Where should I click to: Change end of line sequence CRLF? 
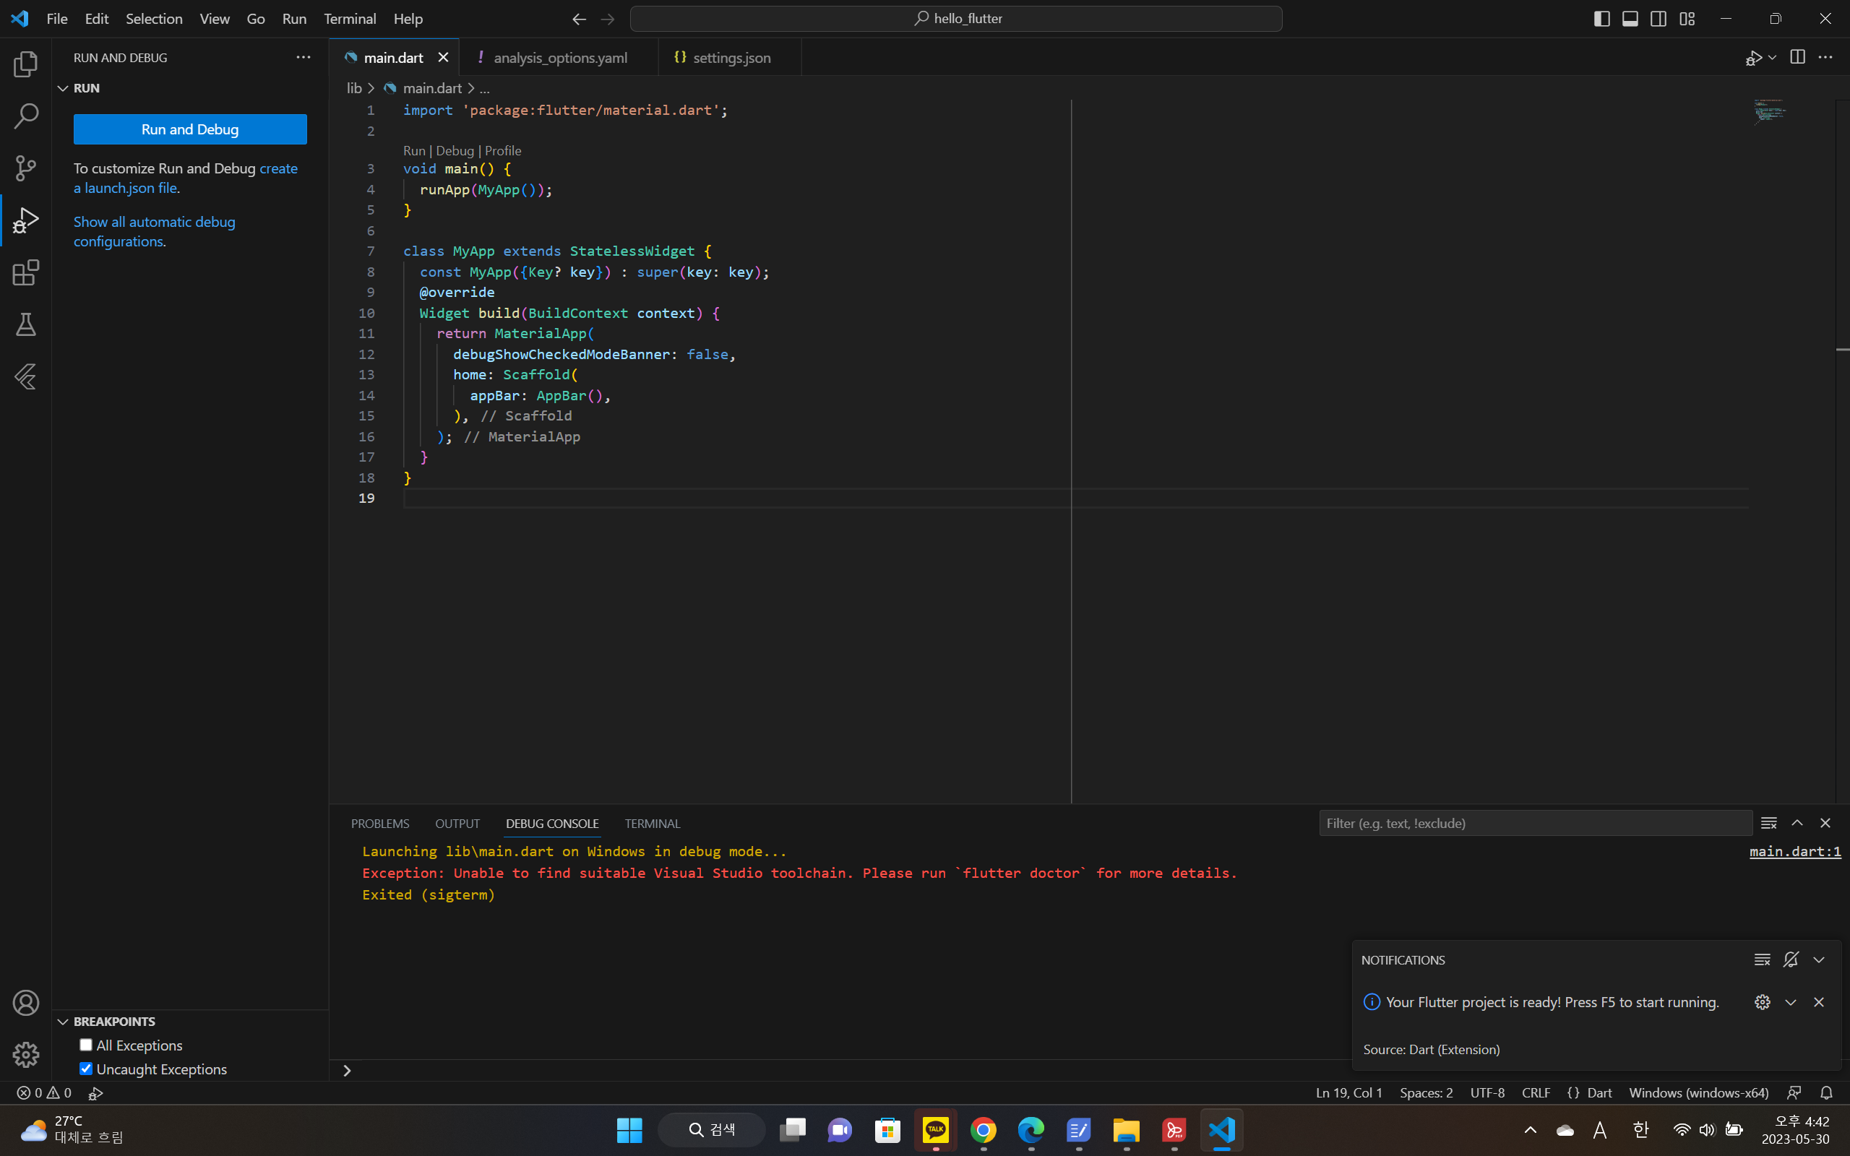[x=1536, y=1092]
